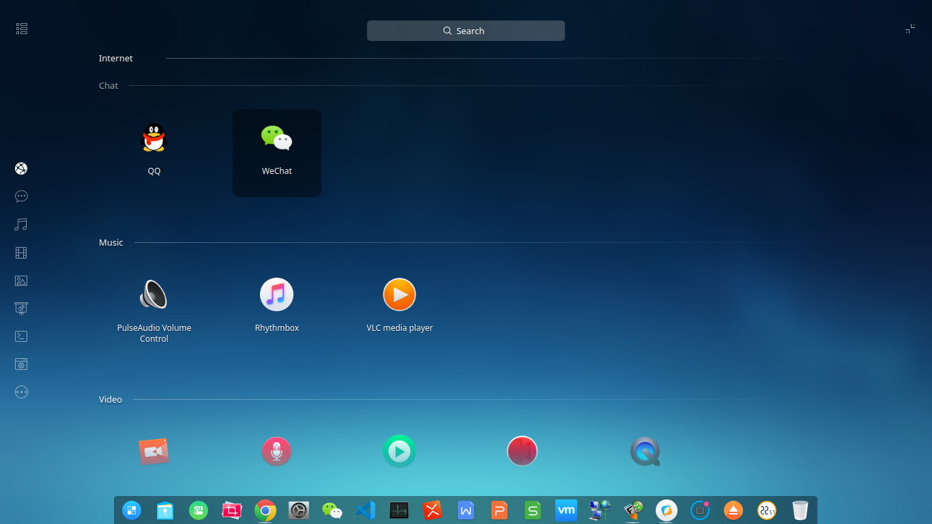
Task: Open the system monitor in the dock
Action: [x=399, y=510]
